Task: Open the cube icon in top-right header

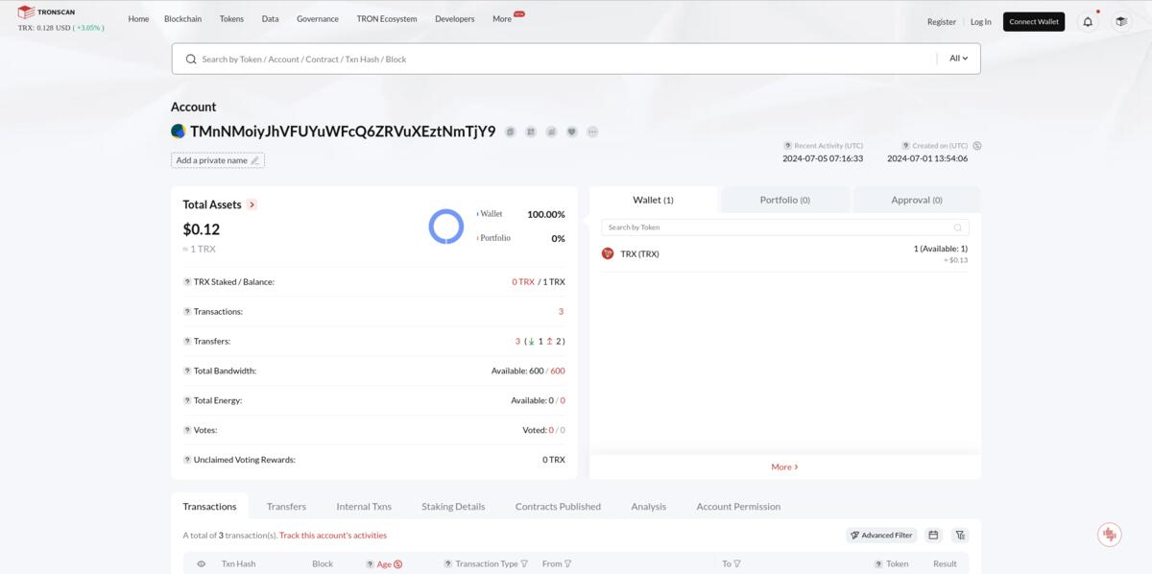Action: click(1121, 21)
